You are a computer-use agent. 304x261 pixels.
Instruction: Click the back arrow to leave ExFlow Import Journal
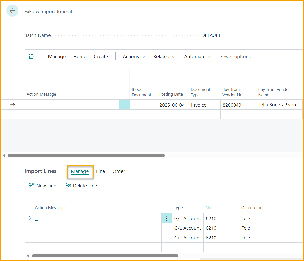point(12,10)
